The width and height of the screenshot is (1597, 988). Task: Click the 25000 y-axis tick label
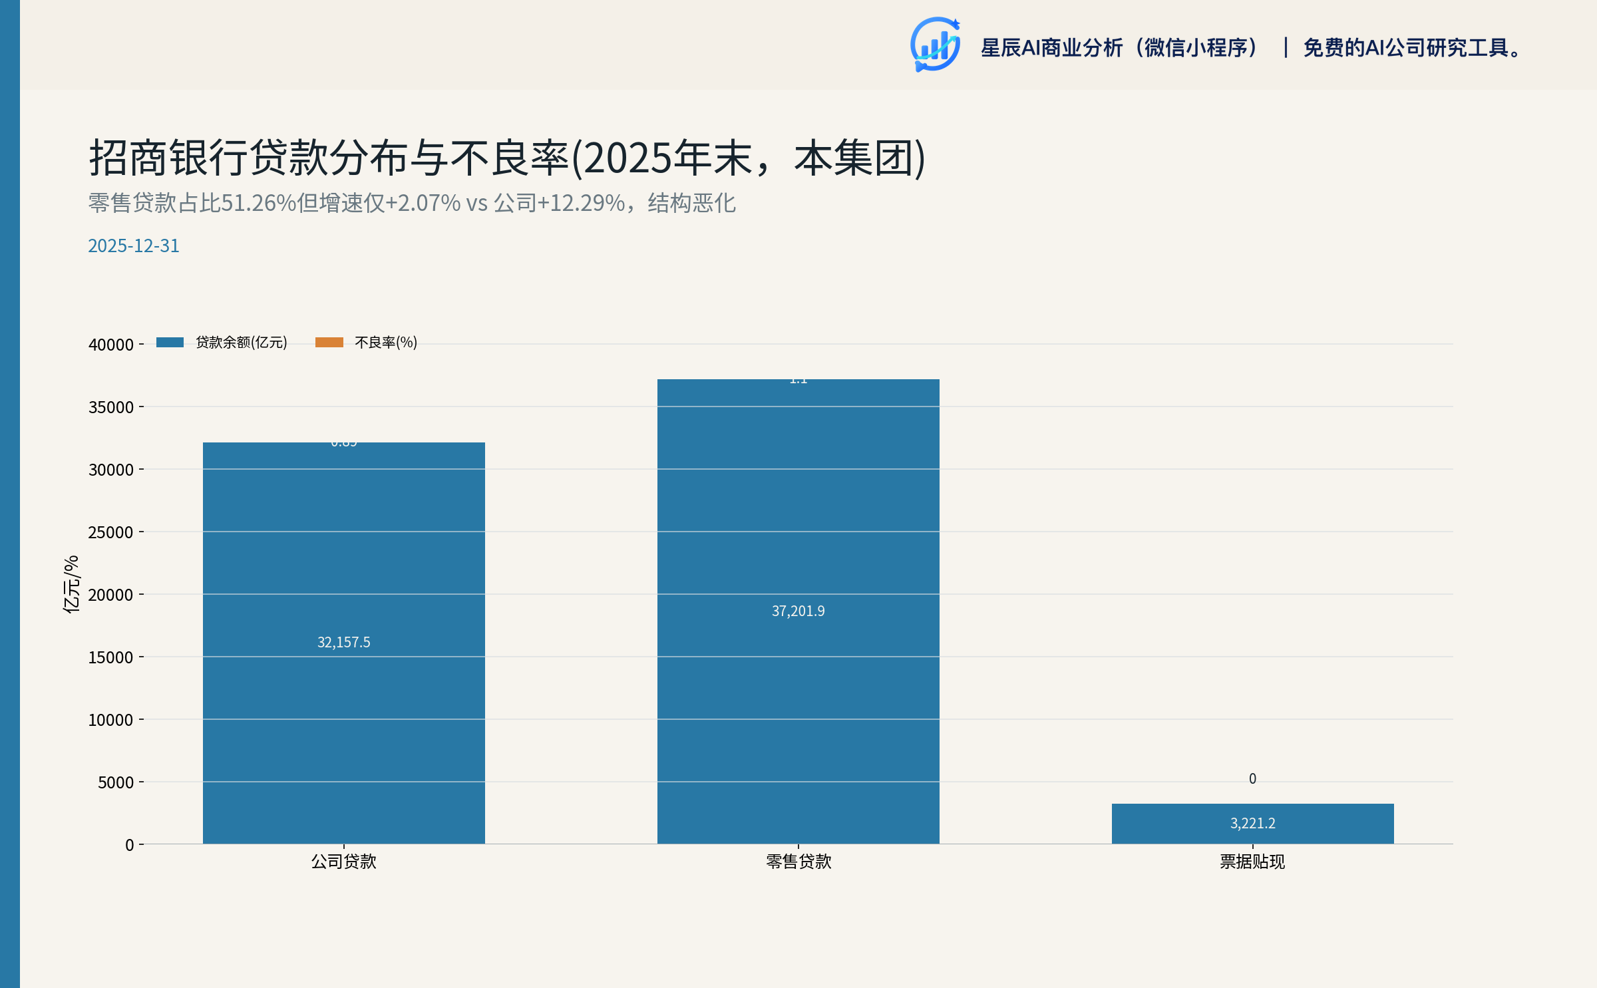click(x=111, y=532)
